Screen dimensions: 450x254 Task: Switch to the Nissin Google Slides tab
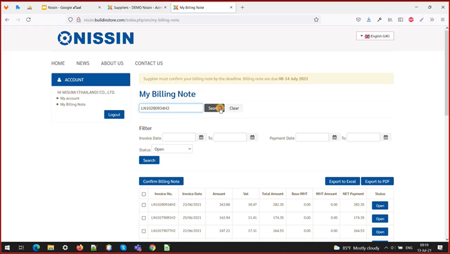[x=71, y=8]
